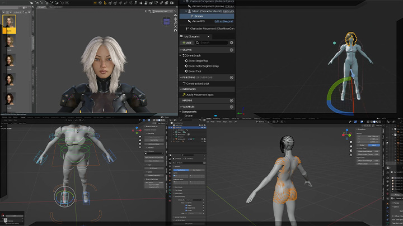Hide selected armature using outliner eye icon
Screen dimensions: 403x226
[x=202, y=127]
